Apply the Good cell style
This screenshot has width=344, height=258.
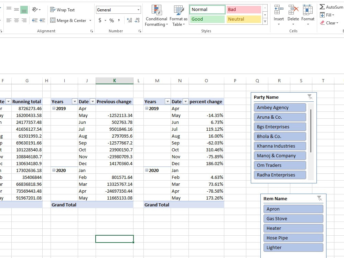pyautogui.click(x=207, y=19)
